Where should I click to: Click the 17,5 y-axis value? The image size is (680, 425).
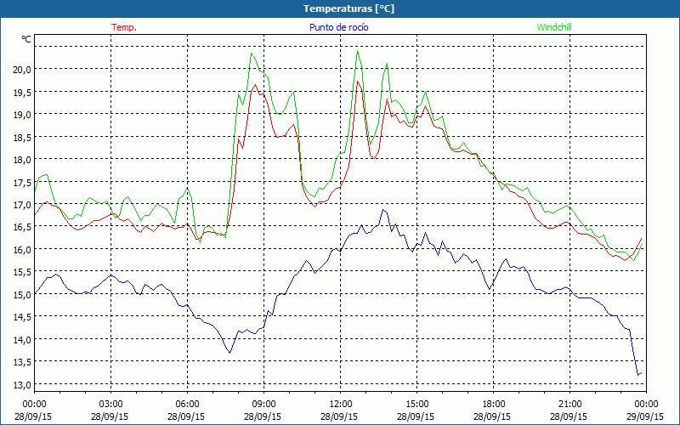coord(23,182)
